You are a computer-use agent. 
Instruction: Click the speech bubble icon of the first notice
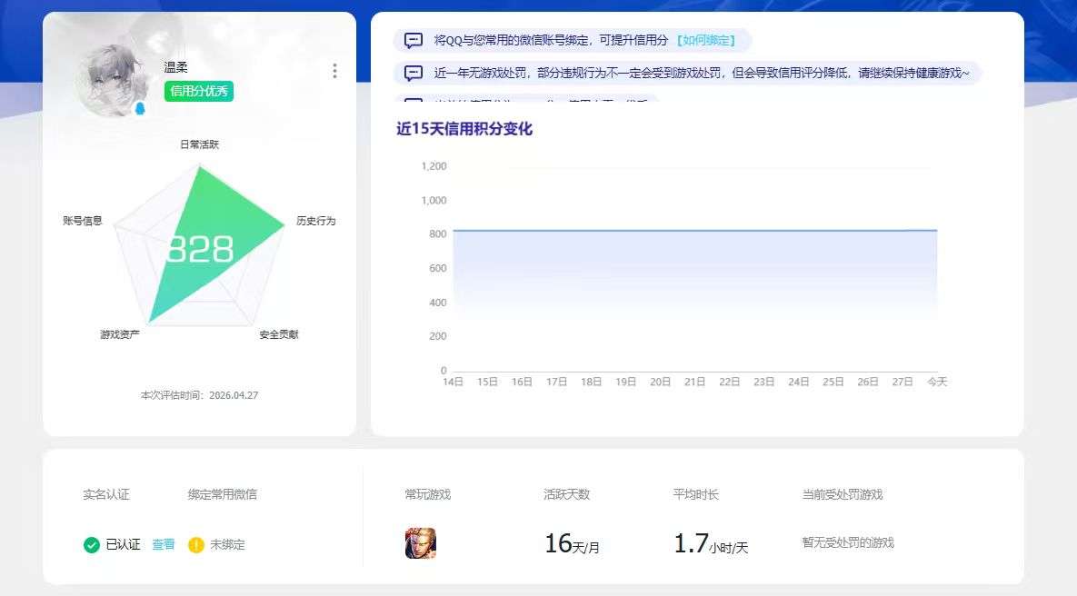pos(414,39)
